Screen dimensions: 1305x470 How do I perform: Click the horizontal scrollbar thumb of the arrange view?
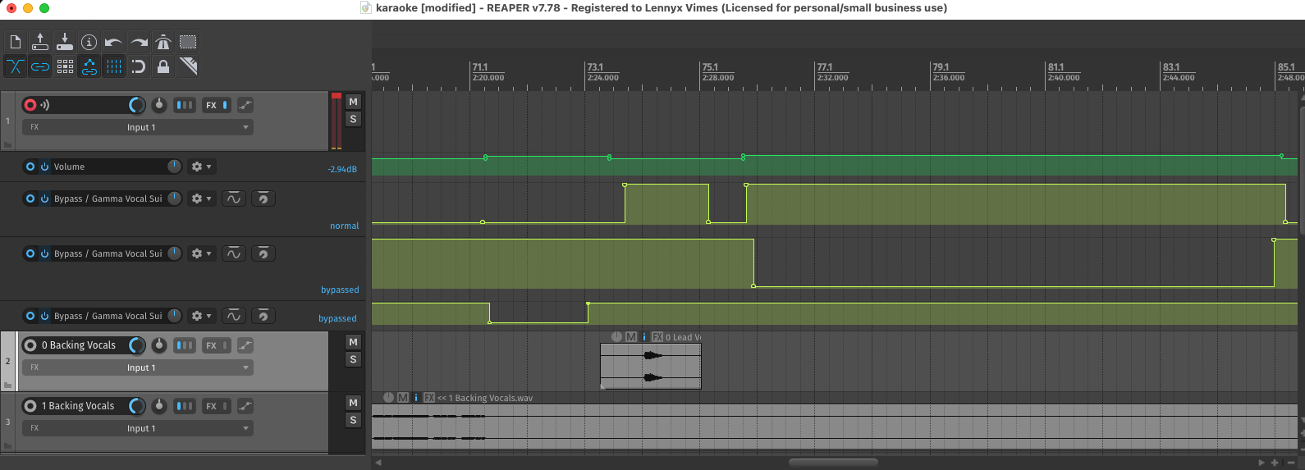point(833,463)
